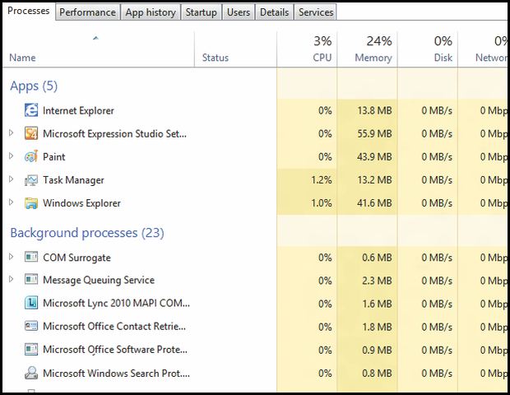Click the Microsoft Expression Studio icon
The height and width of the screenshot is (395, 510).
click(31, 133)
